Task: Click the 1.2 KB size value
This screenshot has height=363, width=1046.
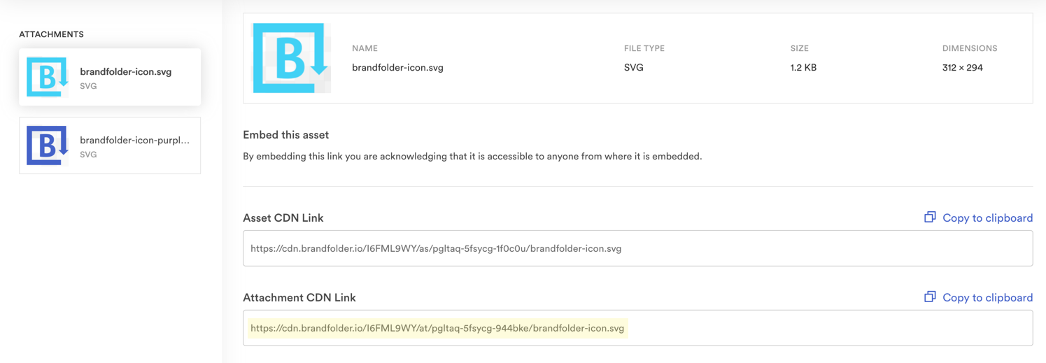Action: pos(803,68)
